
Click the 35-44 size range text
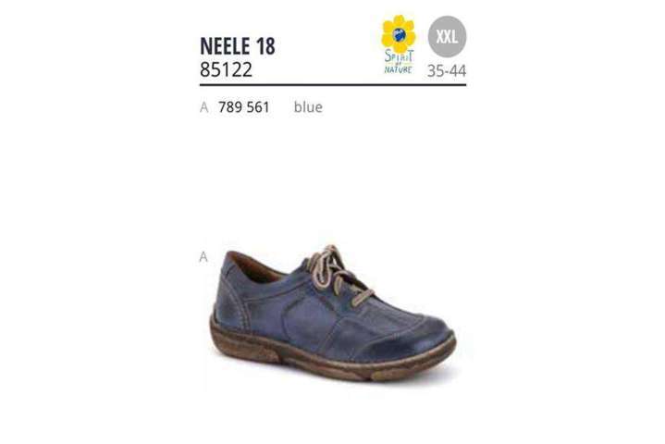click(x=447, y=70)
